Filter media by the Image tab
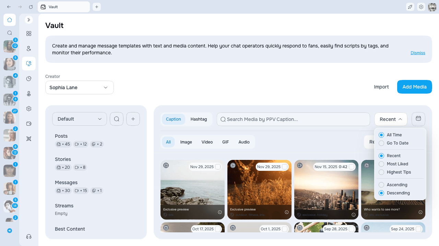The height and width of the screenshot is (246, 439). point(186,142)
